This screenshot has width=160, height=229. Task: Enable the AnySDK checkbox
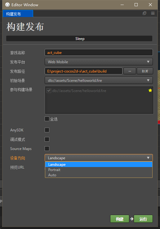(47, 130)
